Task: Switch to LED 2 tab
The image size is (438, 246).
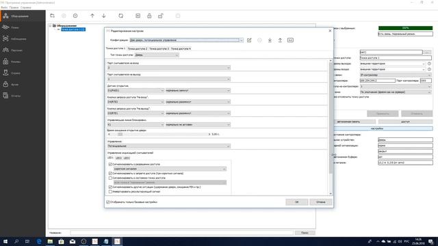Action: pos(118,158)
